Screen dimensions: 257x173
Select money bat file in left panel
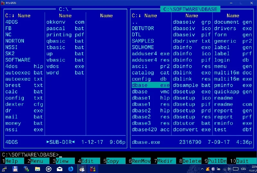(24, 123)
